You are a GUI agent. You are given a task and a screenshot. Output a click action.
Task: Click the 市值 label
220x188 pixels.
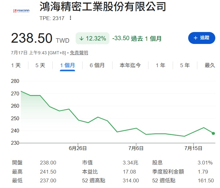point(87,163)
